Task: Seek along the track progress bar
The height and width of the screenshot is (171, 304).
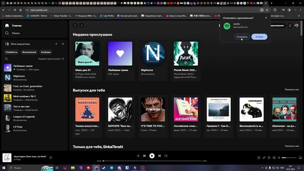Action: tap(152, 161)
